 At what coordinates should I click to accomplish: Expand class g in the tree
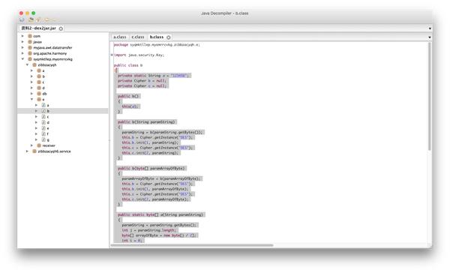(x=37, y=139)
